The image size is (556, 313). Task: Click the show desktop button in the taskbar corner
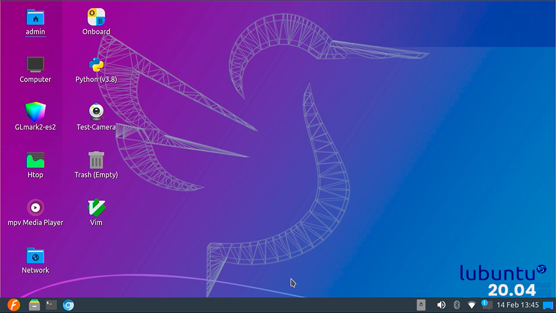pos(548,305)
